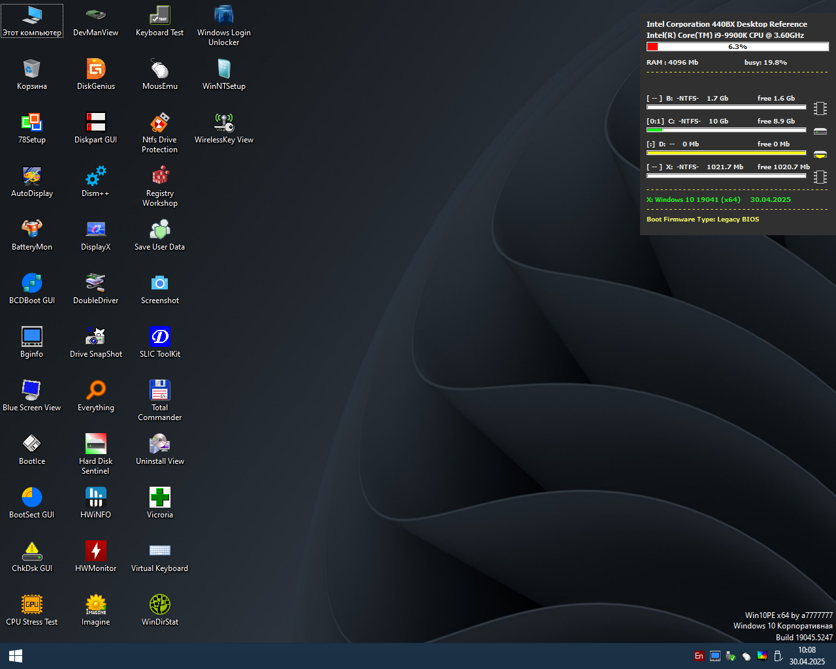Click 'busy: 19.8%' text in widget
Viewport: 836px width, 669px height.
tap(765, 63)
